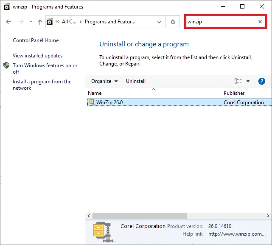Click the title bar Programs and Features icon
Image resolution: width=272 pixels, height=245 pixels.
pos(7,7)
